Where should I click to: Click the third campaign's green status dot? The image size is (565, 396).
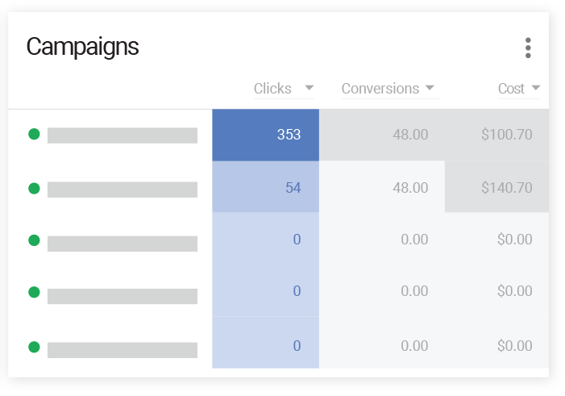click(34, 240)
